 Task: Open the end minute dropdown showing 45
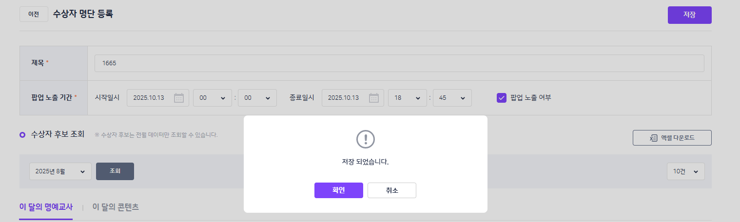(x=452, y=98)
